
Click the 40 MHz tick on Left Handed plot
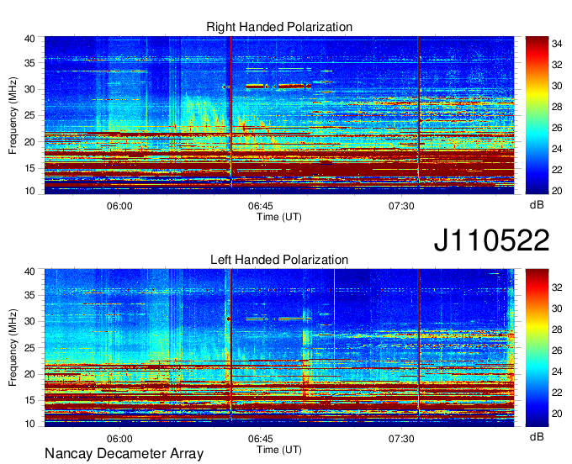click(x=29, y=272)
